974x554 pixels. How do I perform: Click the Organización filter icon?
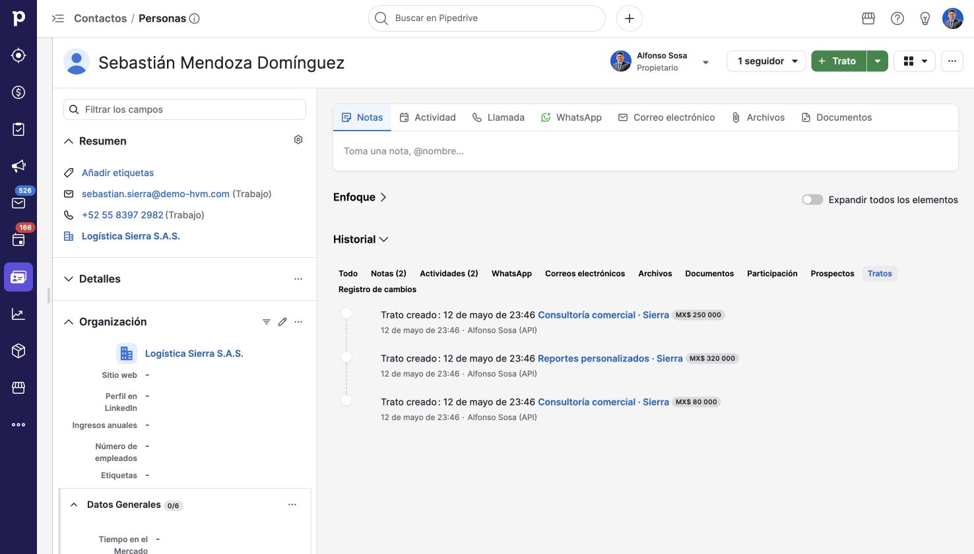[x=267, y=322]
